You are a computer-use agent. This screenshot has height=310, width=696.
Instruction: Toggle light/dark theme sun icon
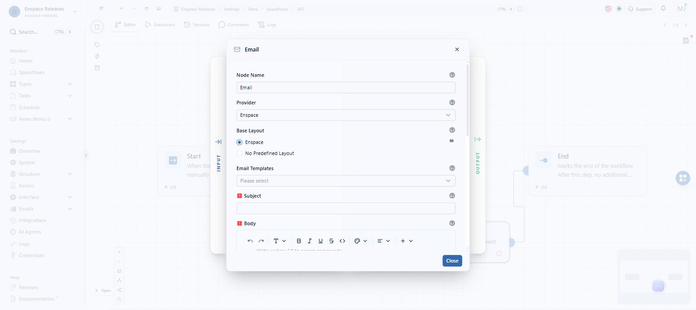(619, 8)
